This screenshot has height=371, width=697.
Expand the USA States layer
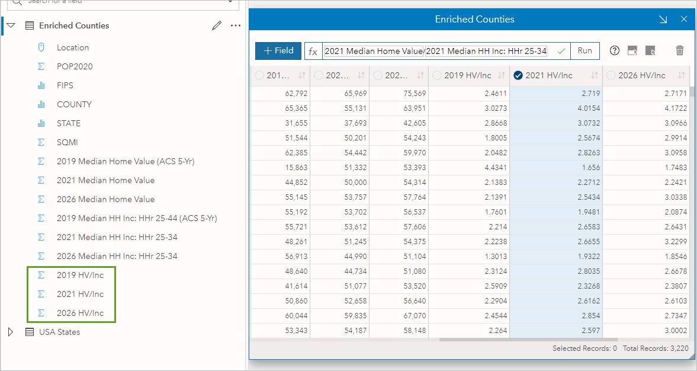coord(10,332)
